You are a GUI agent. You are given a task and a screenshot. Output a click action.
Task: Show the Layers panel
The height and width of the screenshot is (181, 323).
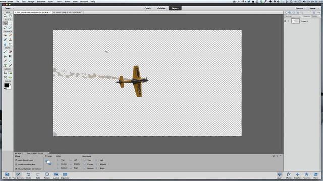tap(280, 175)
